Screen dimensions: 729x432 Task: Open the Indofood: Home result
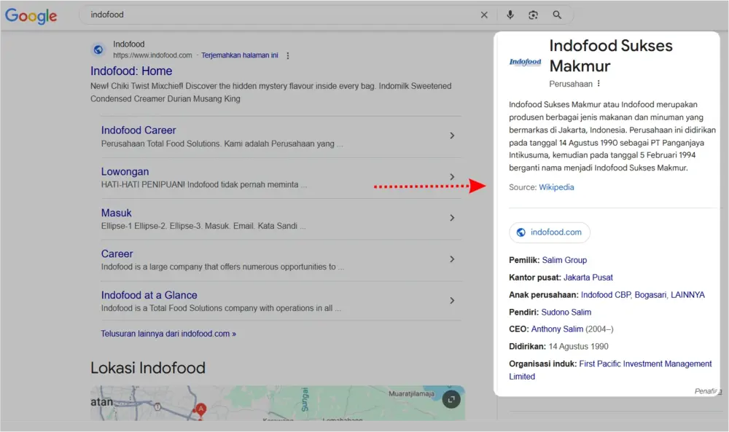pyautogui.click(x=131, y=71)
